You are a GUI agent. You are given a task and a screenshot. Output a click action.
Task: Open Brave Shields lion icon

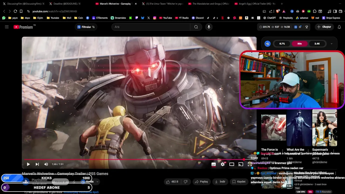pyautogui.click(x=278, y=11)
